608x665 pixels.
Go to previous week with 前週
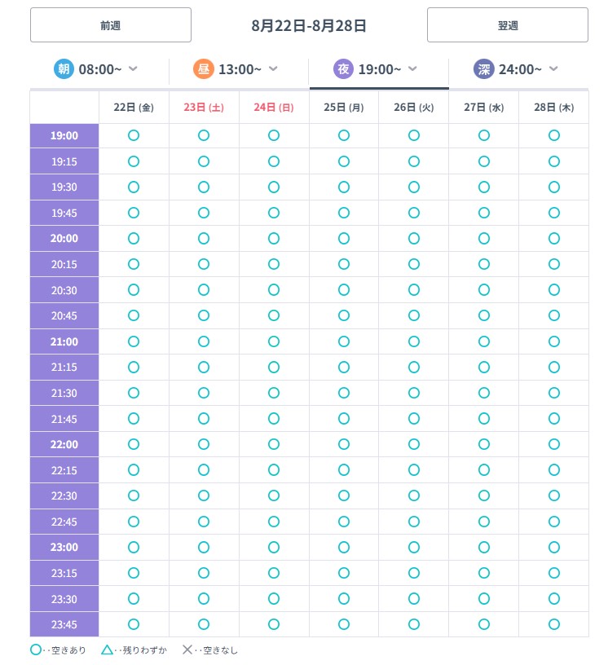[111, 25]
